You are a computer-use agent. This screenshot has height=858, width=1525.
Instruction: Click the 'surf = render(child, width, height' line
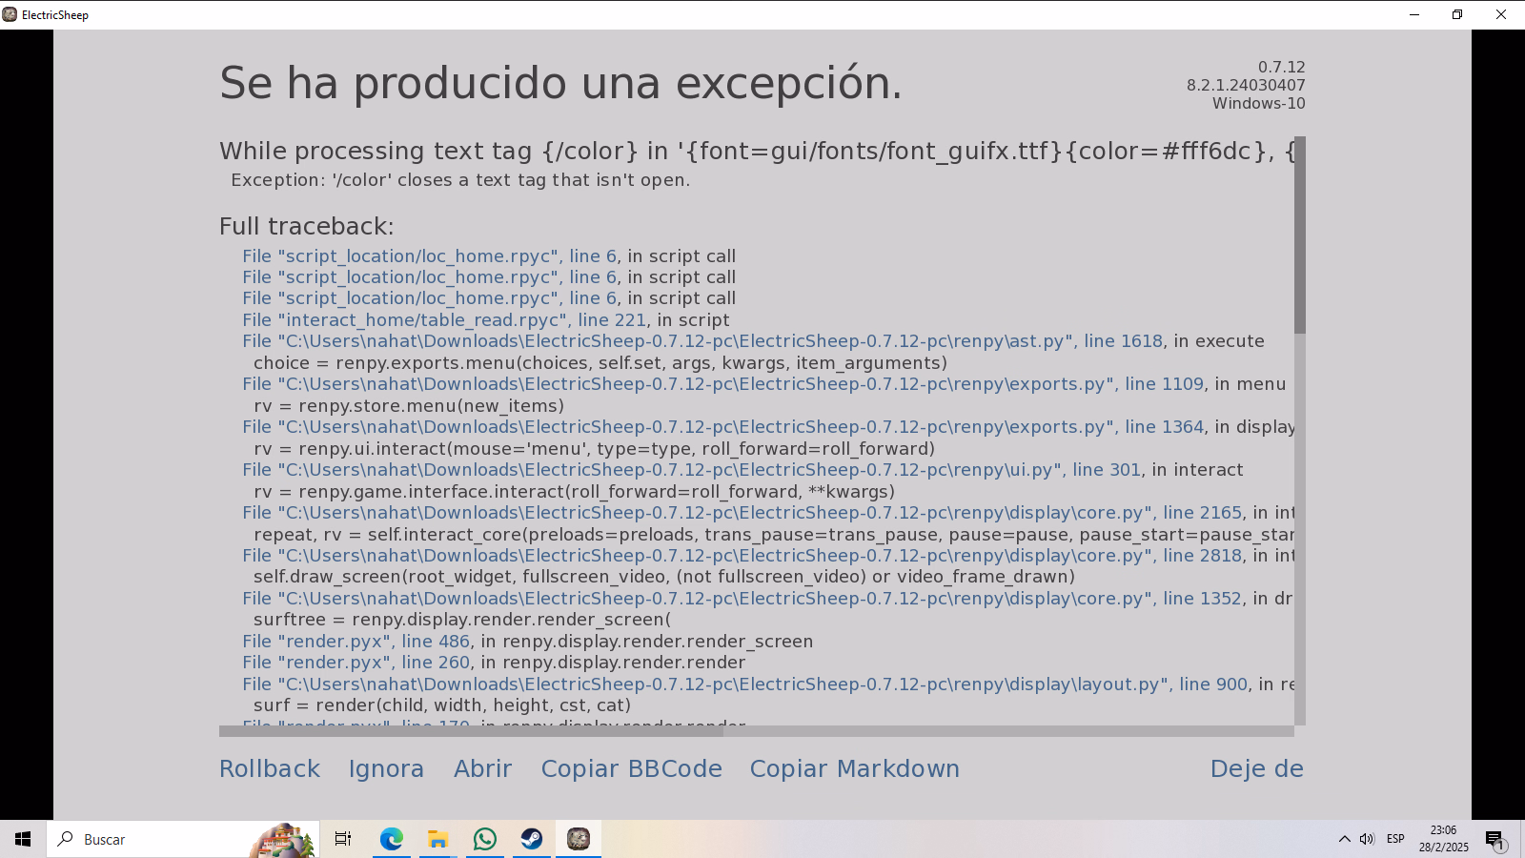pos(442,705)
